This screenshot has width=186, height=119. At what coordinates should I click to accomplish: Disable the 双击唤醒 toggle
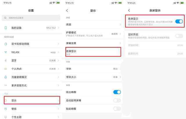(117, 92)
